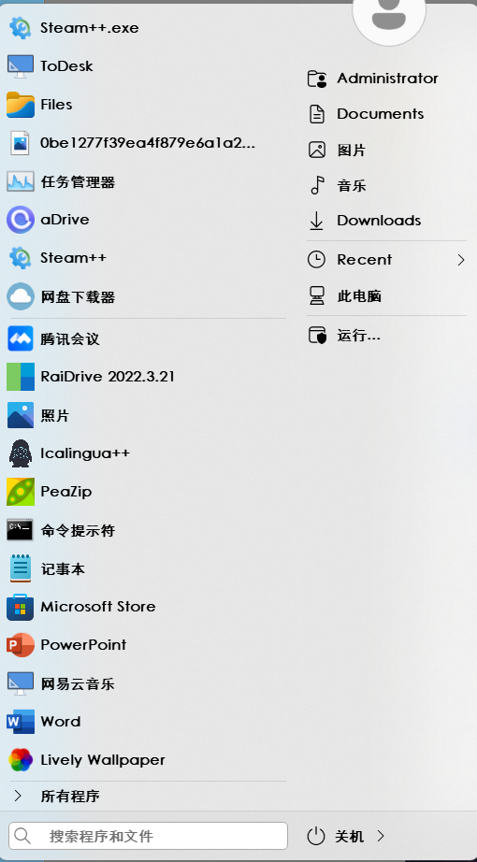This screenshot has height=862, width=477.
Task: Expand 所有程序 list
Action: (x=145, y=796)
